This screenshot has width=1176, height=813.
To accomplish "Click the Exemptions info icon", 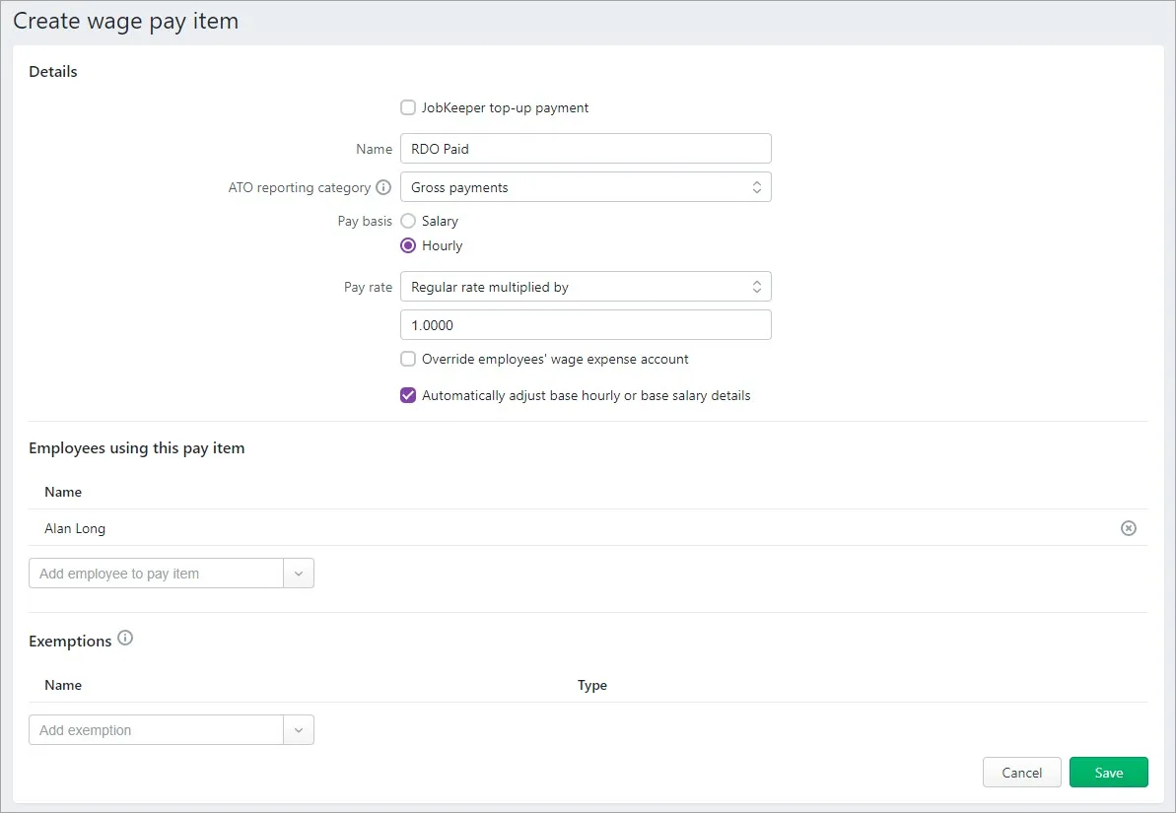I will pos(125,639).
